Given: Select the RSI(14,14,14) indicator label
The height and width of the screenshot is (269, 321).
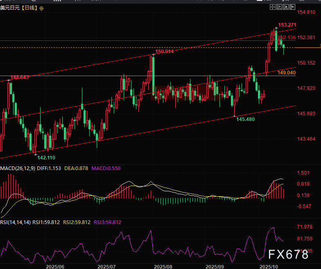Looking at the screenshot, I should tap(15, 222).
